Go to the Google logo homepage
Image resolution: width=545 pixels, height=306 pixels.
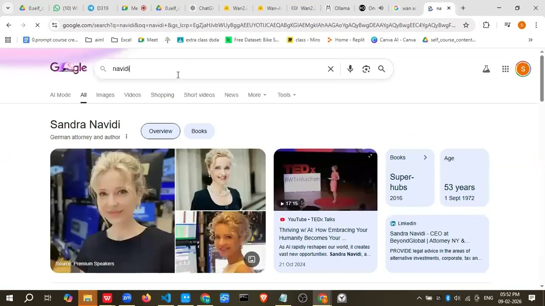click(x=69, y=68)
